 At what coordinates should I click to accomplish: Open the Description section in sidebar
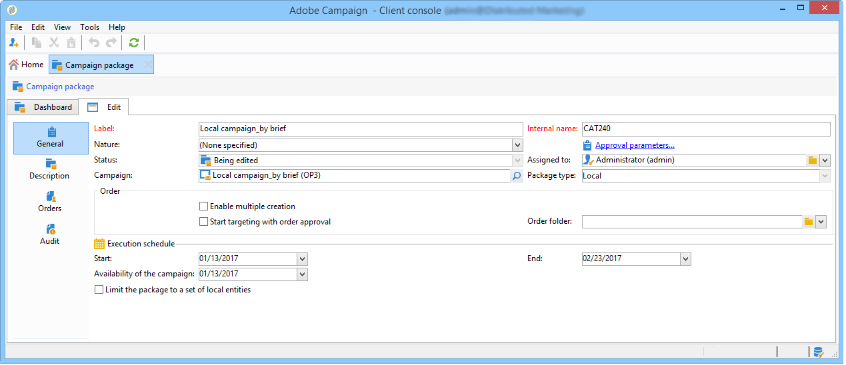point(51,170)
